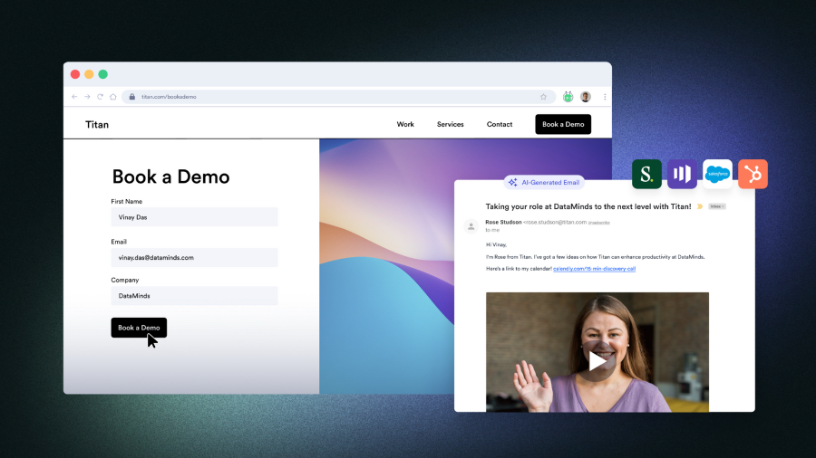Click the 'to me' recipient line
This screenshot has height=458, width=816.
[492, 230]
